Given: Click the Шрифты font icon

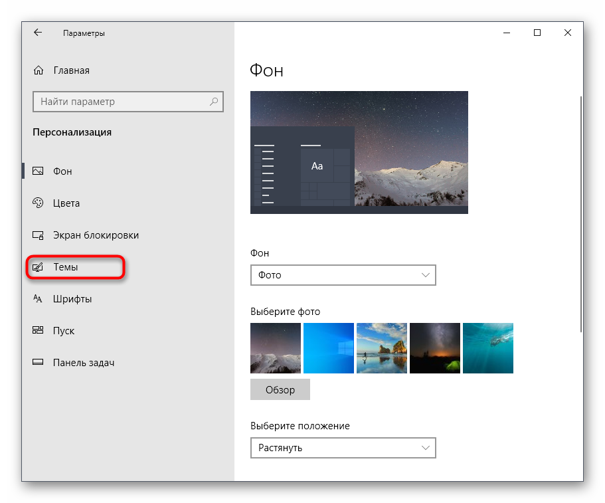Looking at the screenshot, I should (39, 299).
